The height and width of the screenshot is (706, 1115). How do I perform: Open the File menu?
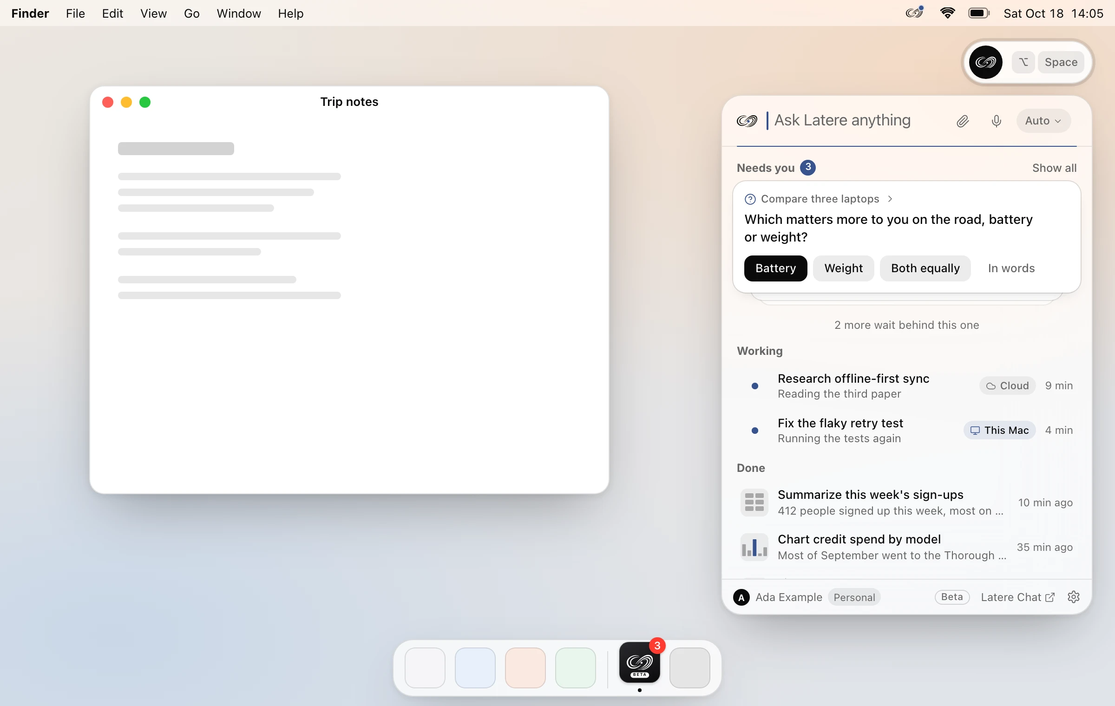click(75, 13)
